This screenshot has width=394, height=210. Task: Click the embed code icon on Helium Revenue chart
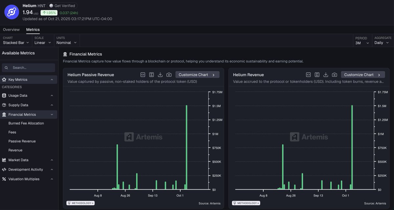(x=308, y=75)
